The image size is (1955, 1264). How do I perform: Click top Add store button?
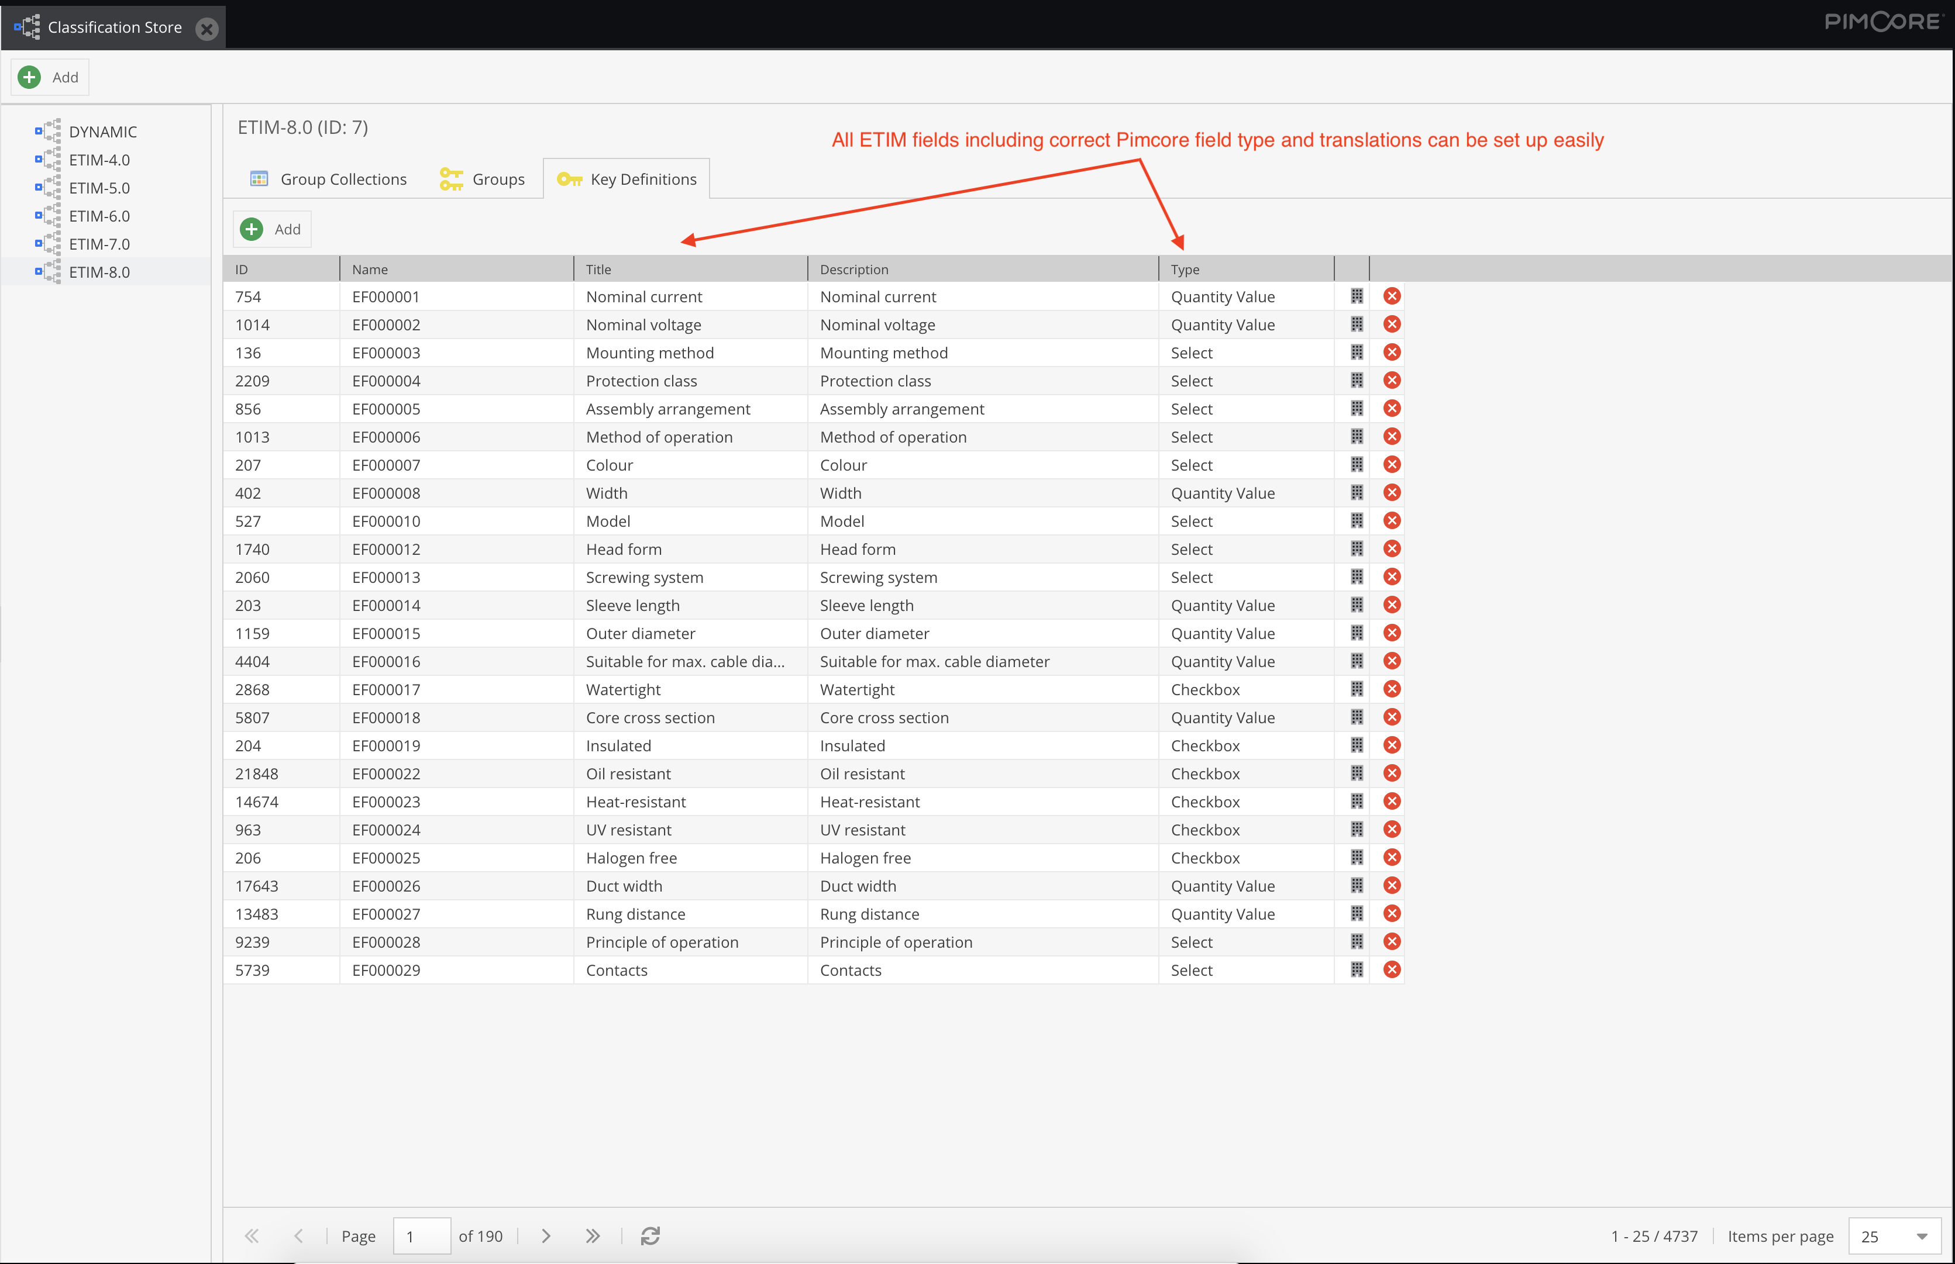[x=49, y=77]
